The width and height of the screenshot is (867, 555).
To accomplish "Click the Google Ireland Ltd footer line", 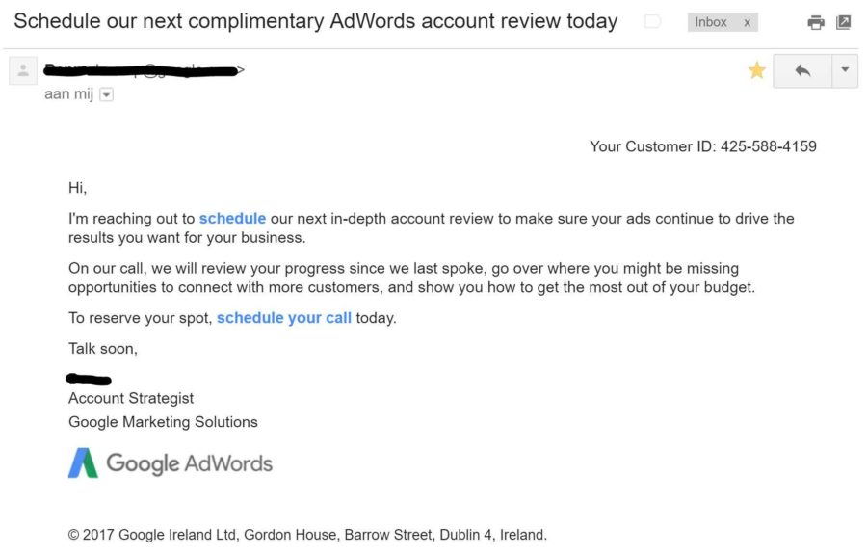I will [x=307, y=535].
